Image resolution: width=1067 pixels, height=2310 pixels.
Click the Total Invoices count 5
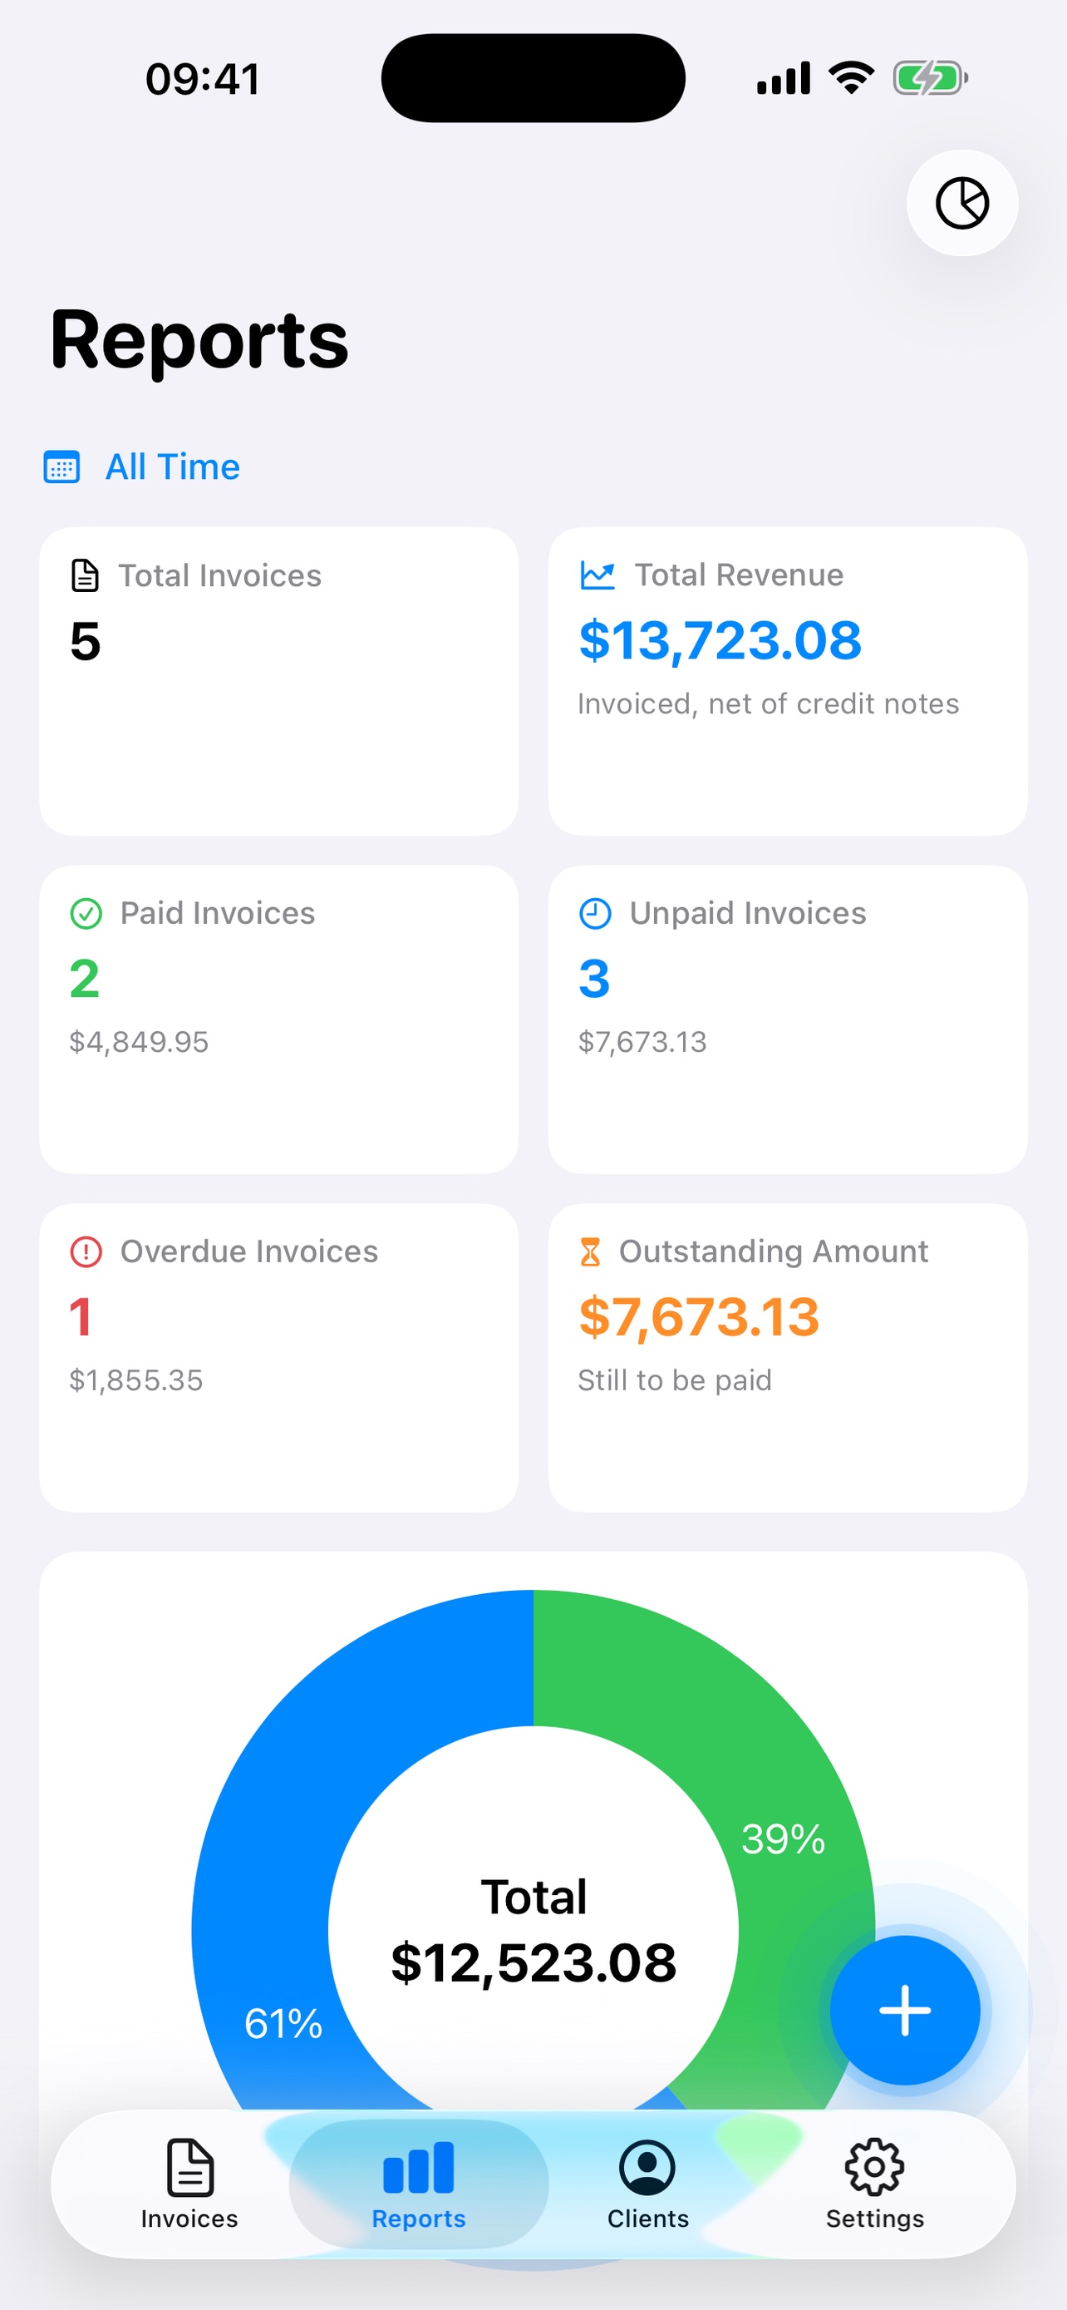point(85,641)
